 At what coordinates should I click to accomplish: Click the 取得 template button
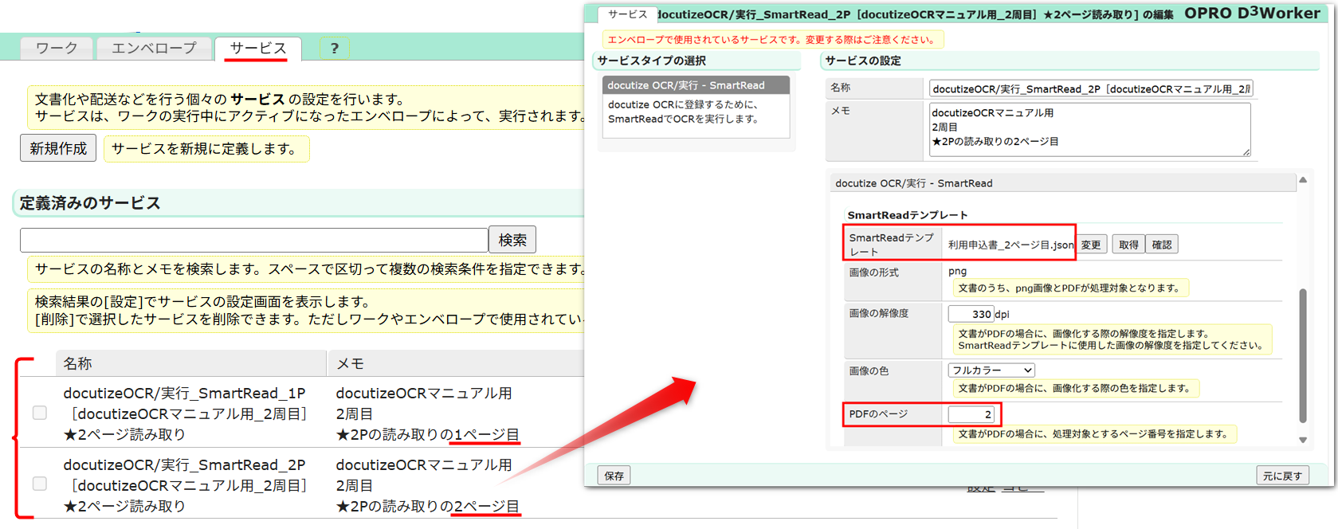point(1128,245)
